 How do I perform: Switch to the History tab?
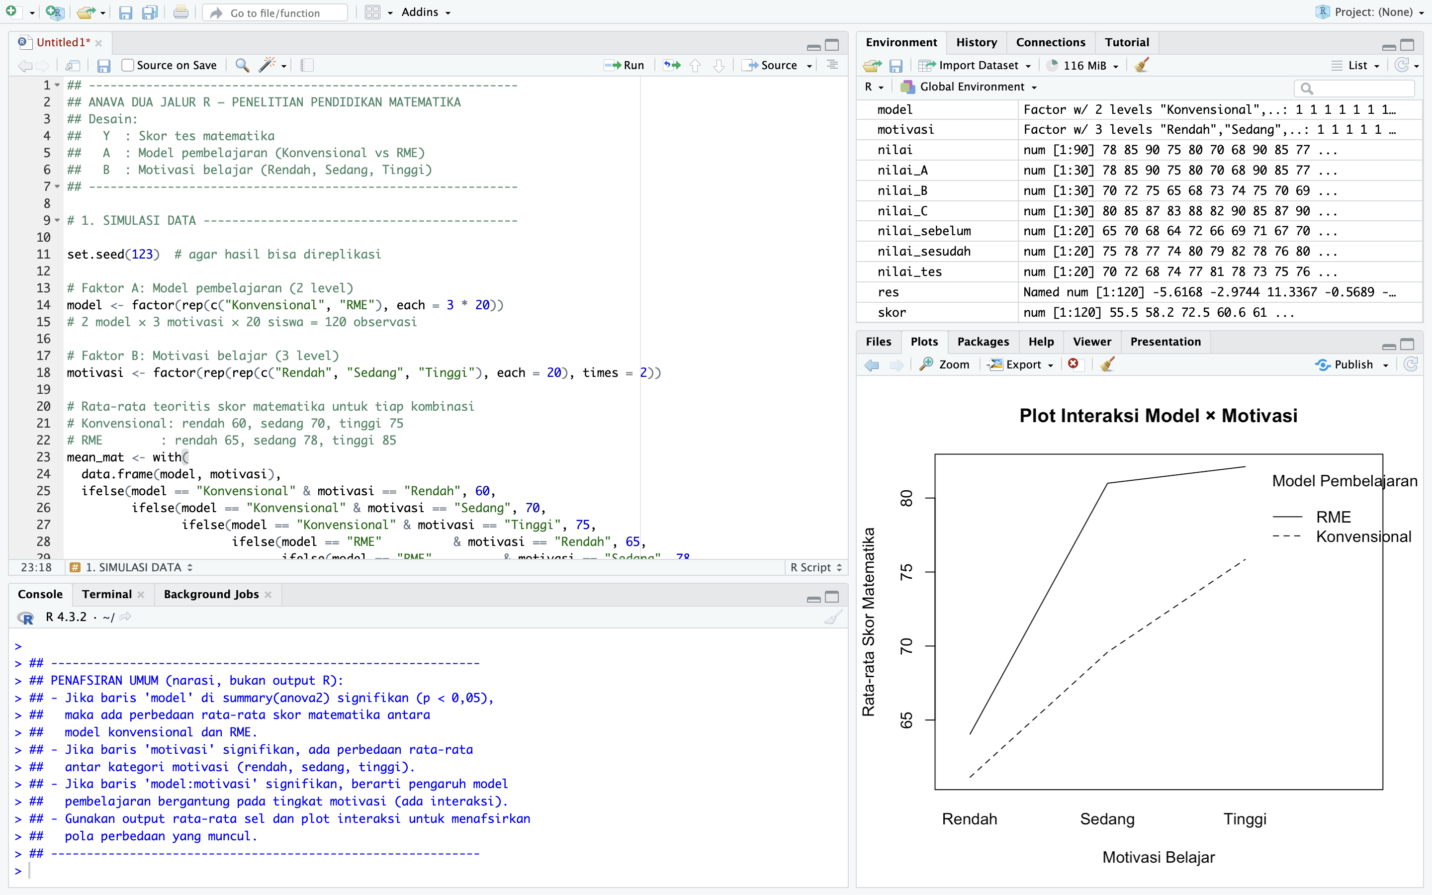pos(976,42)
